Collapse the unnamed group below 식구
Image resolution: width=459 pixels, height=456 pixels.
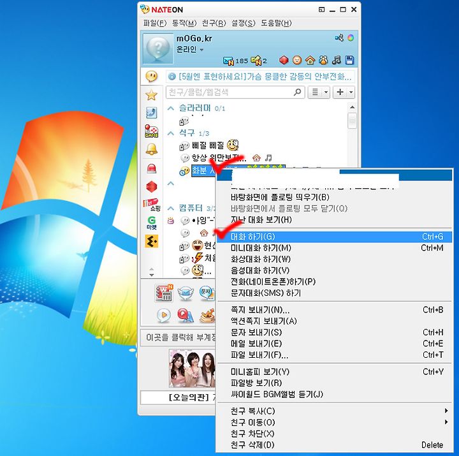tap(171, 184)
